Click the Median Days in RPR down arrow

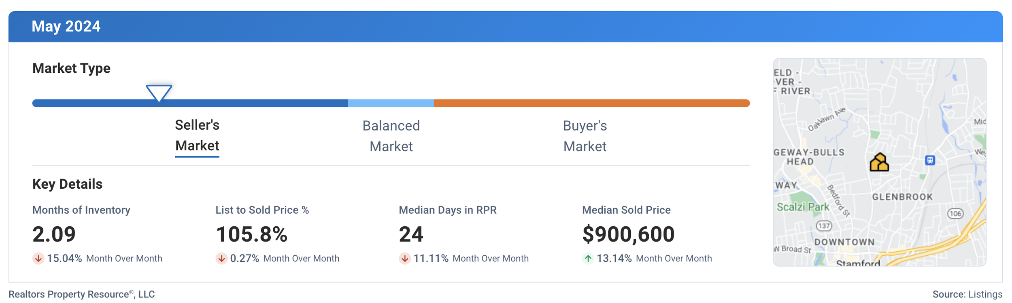405,258
